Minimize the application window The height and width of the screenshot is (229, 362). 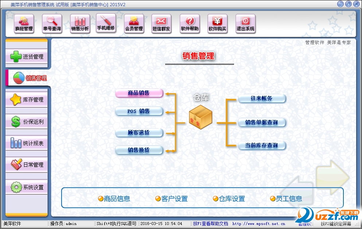click(340, 4)
